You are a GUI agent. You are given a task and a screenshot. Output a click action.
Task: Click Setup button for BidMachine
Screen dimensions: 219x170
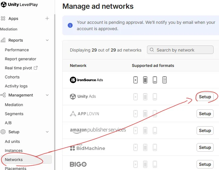(205, 147)
